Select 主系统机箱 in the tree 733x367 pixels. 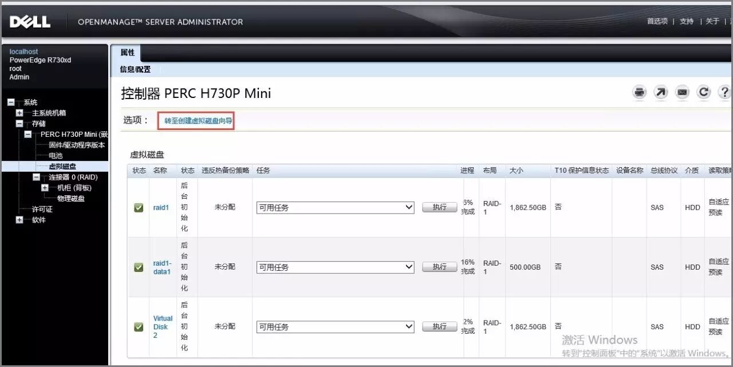49,113
